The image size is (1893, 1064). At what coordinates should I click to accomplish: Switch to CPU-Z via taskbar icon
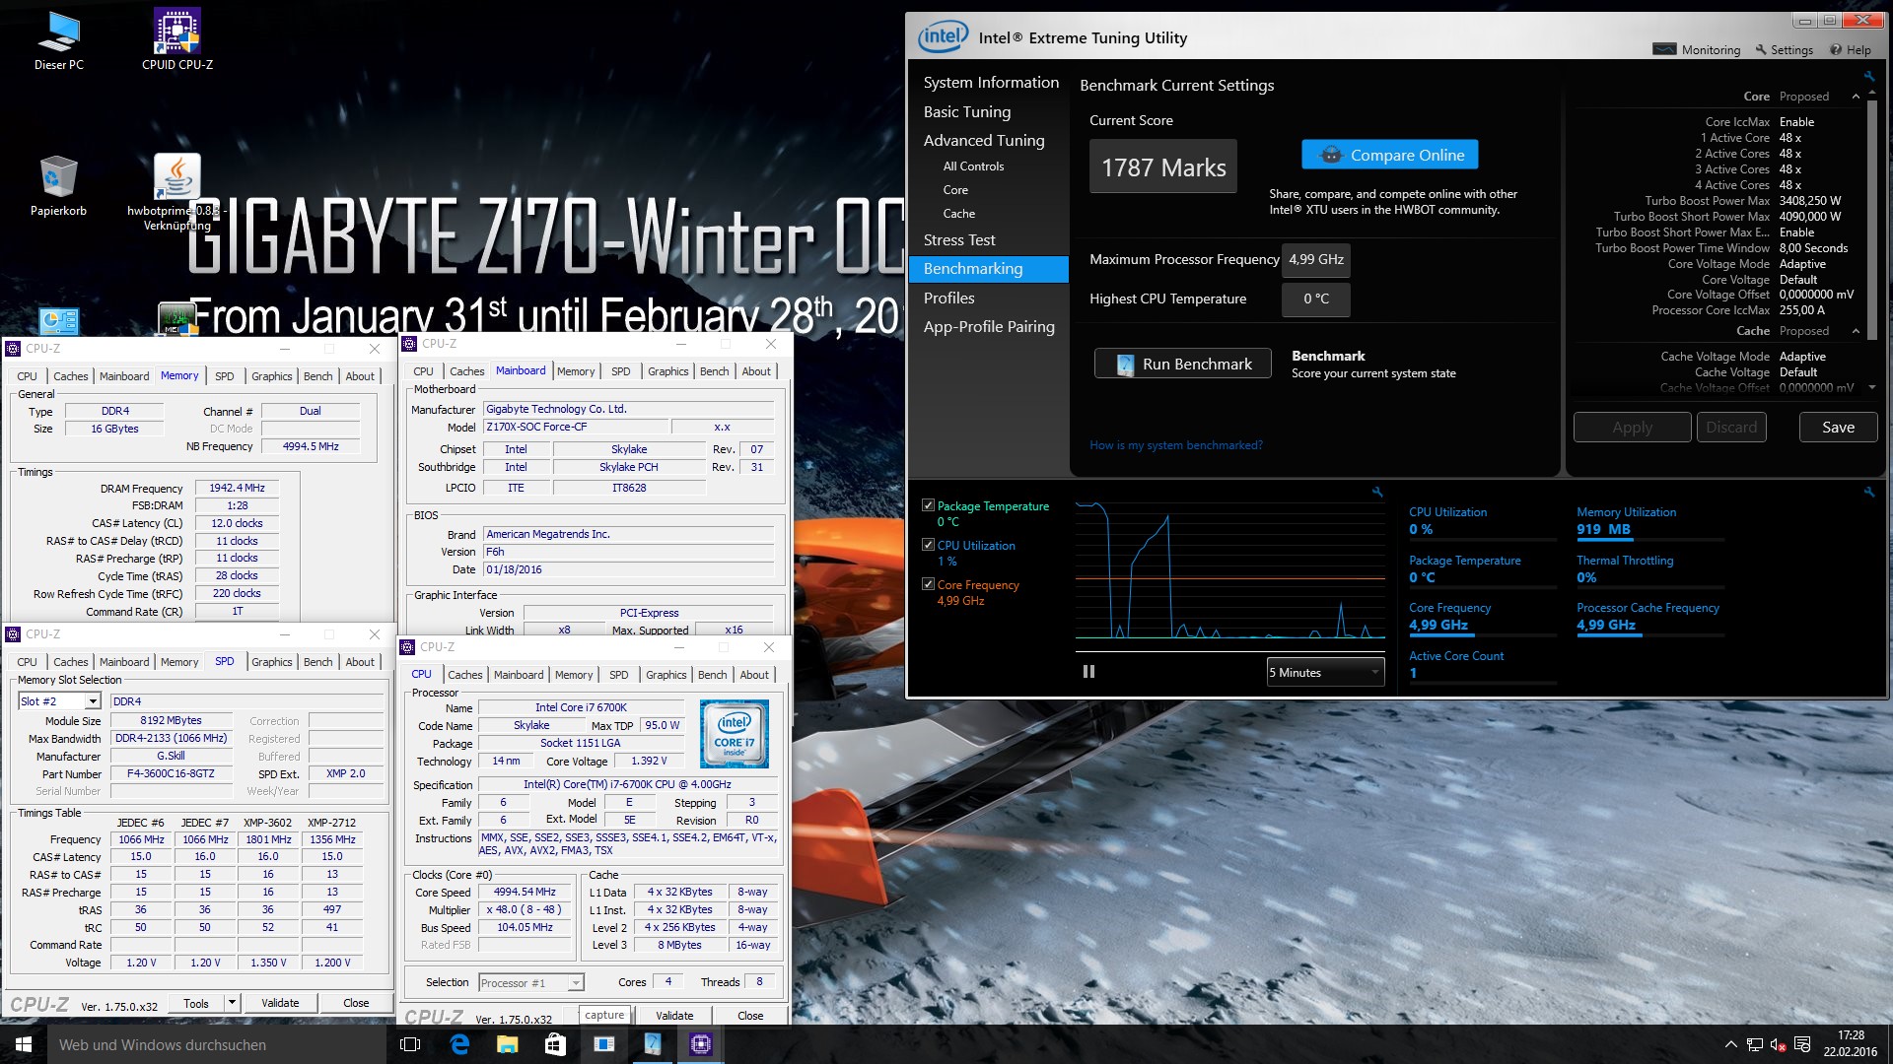click(701, 1044)
